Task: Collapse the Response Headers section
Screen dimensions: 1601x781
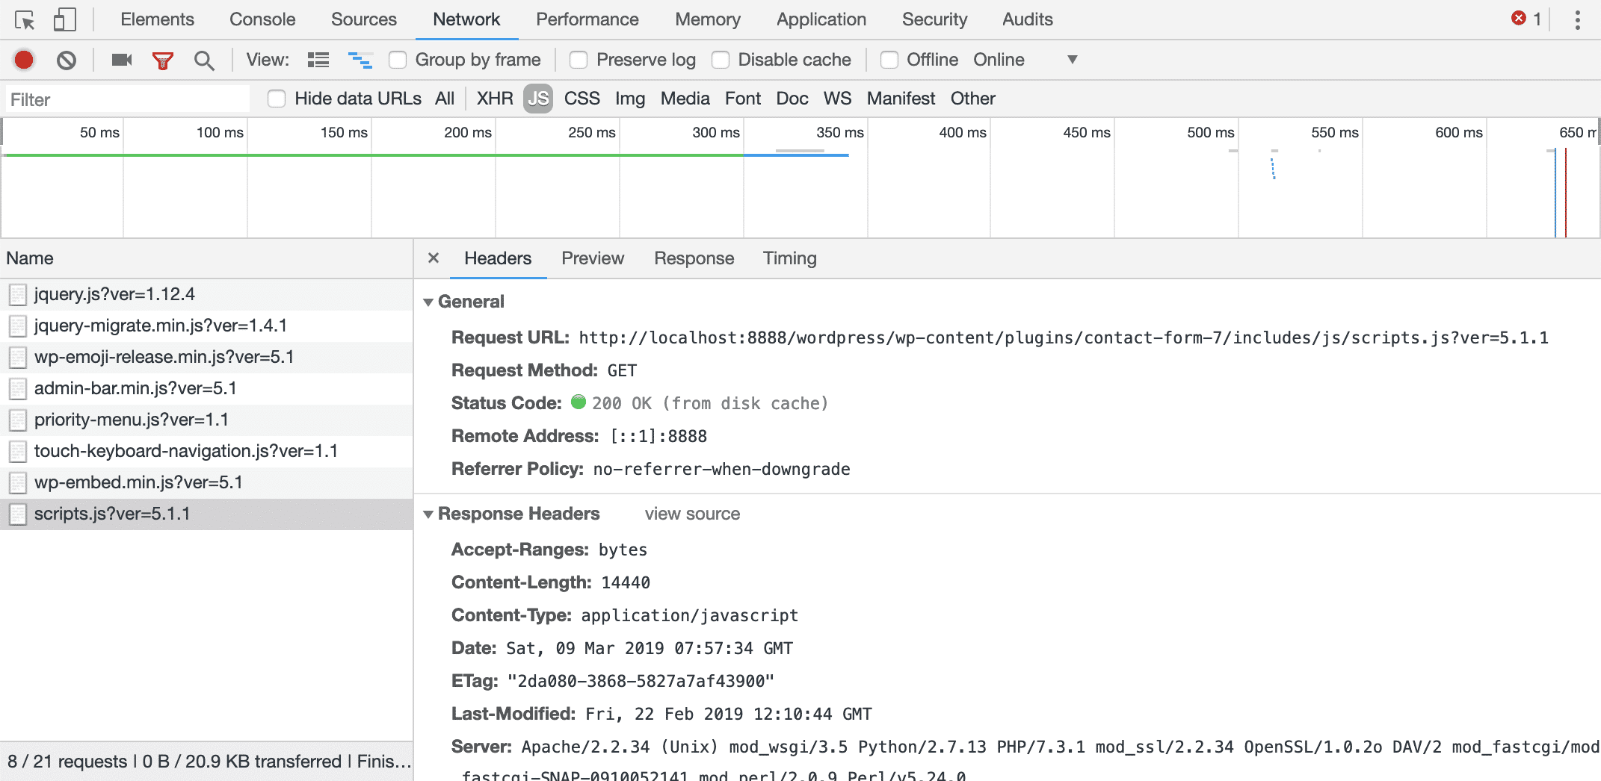Action: (x=428, y=514)
